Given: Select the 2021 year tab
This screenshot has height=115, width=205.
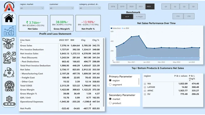Looking at the screenshot, I should point(141,7).
